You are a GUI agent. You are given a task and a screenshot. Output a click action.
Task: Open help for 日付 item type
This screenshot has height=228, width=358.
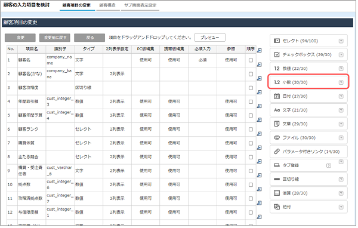pyautogui.click(x=341, y=97)
